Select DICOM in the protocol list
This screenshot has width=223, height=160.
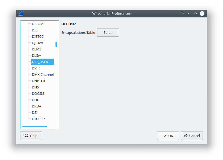click(x=37, y=24)
